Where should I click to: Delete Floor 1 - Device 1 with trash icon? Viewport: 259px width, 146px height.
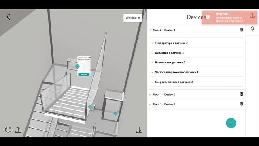point(242,104)
